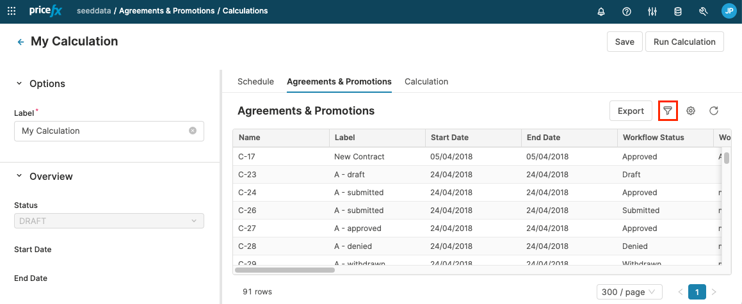Click the Export button
The width and height of the screenshot is (742, 304).
631,111
